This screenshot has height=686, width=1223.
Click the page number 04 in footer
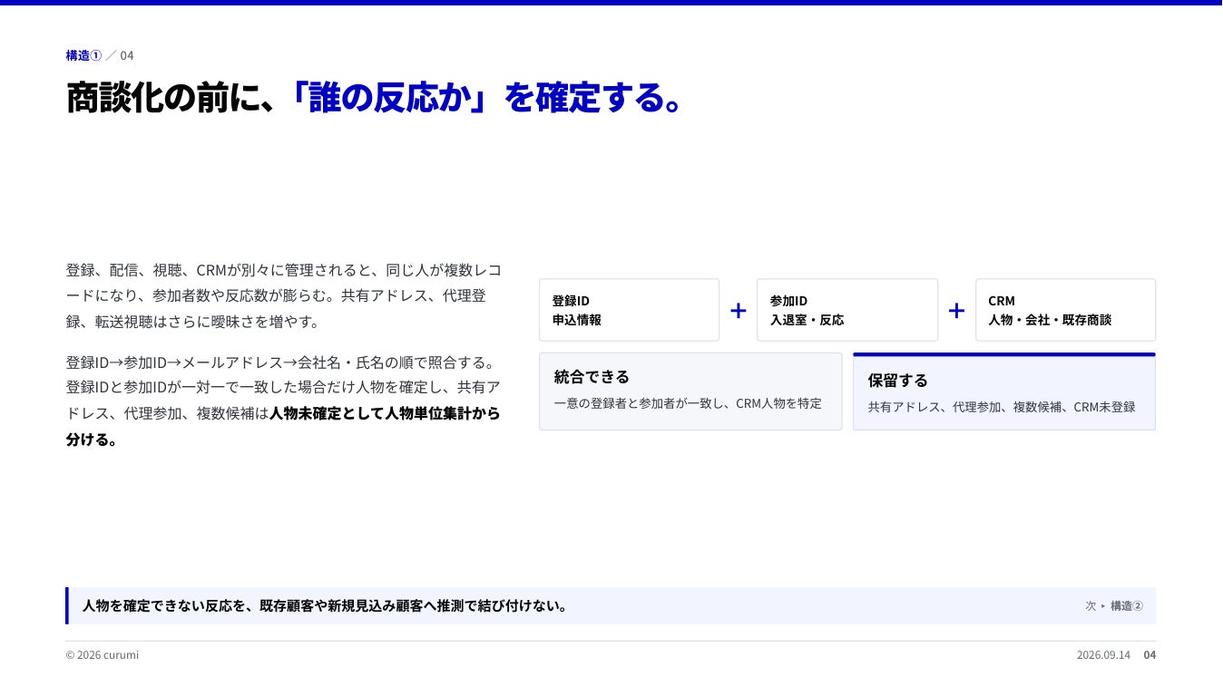tap(1150, 655)
